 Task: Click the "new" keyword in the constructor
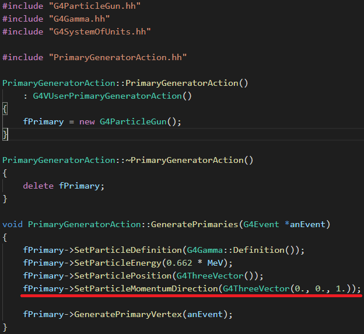(87, 121)
